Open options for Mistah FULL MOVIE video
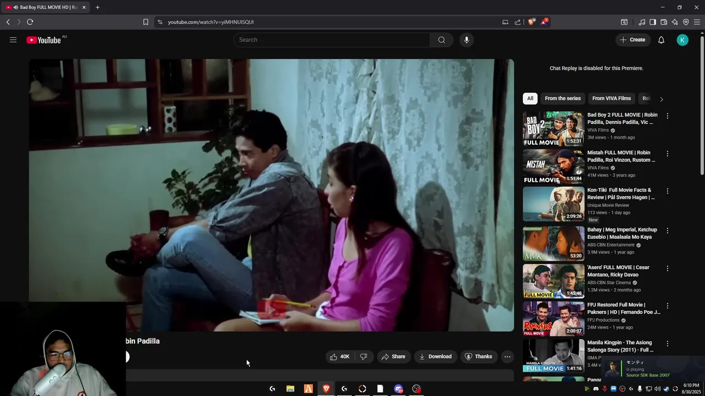705x396 pixels. [667, 153]
